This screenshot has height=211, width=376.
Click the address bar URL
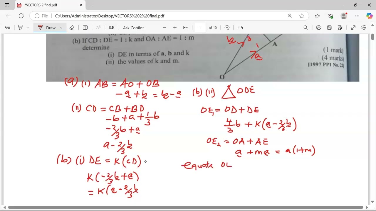pos(110,16)
